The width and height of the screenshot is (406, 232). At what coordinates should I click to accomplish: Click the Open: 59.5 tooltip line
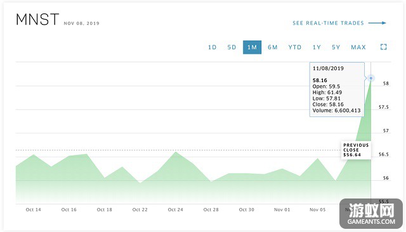(326, 87)
